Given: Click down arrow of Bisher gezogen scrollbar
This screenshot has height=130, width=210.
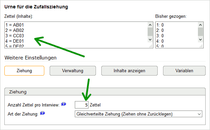Looking at the screenshot, I should (x=200, y=40).
